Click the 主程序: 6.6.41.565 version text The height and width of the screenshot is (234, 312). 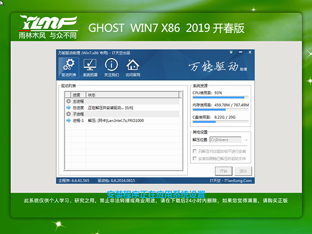point(74,180)
